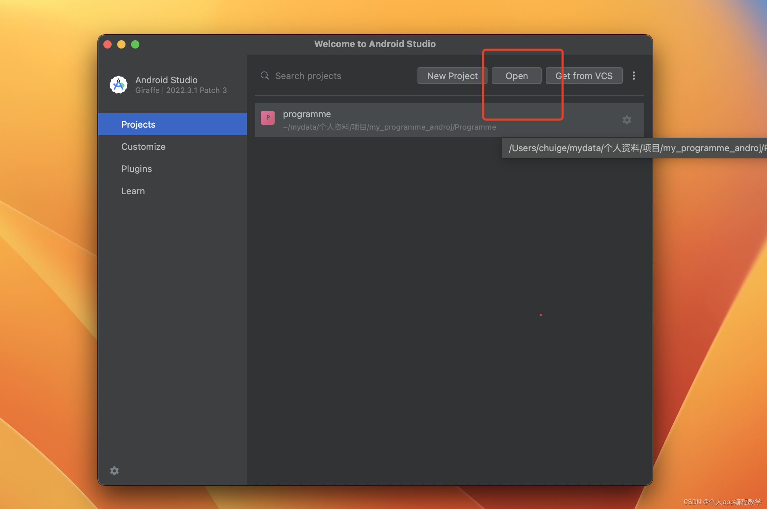This screenshot has width=767, height=509.
Task: Click the Android Studio logo icon
Action: (x=119, y=85)
